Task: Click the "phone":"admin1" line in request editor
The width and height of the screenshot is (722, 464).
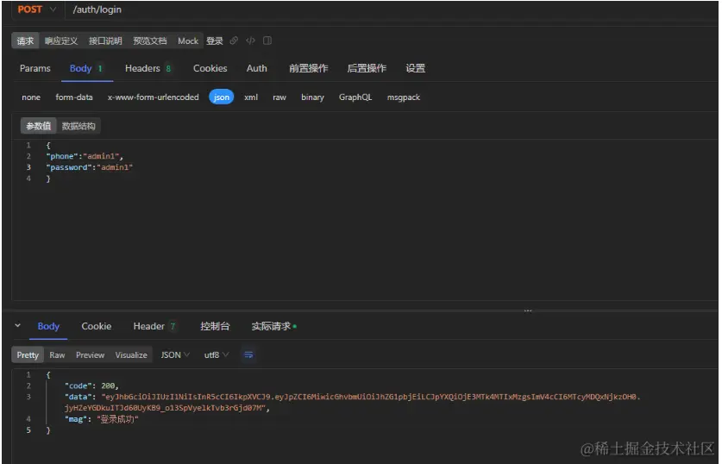Action: [x=85, y=156]
